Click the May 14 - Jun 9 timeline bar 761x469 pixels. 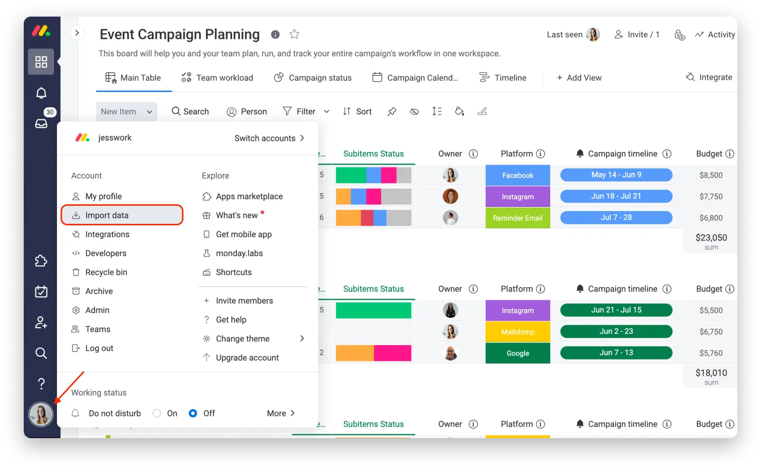pos(616,175)
